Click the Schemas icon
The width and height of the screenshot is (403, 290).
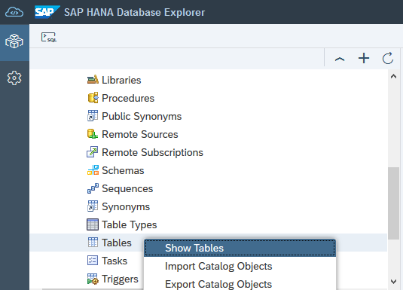click(93, 170)
